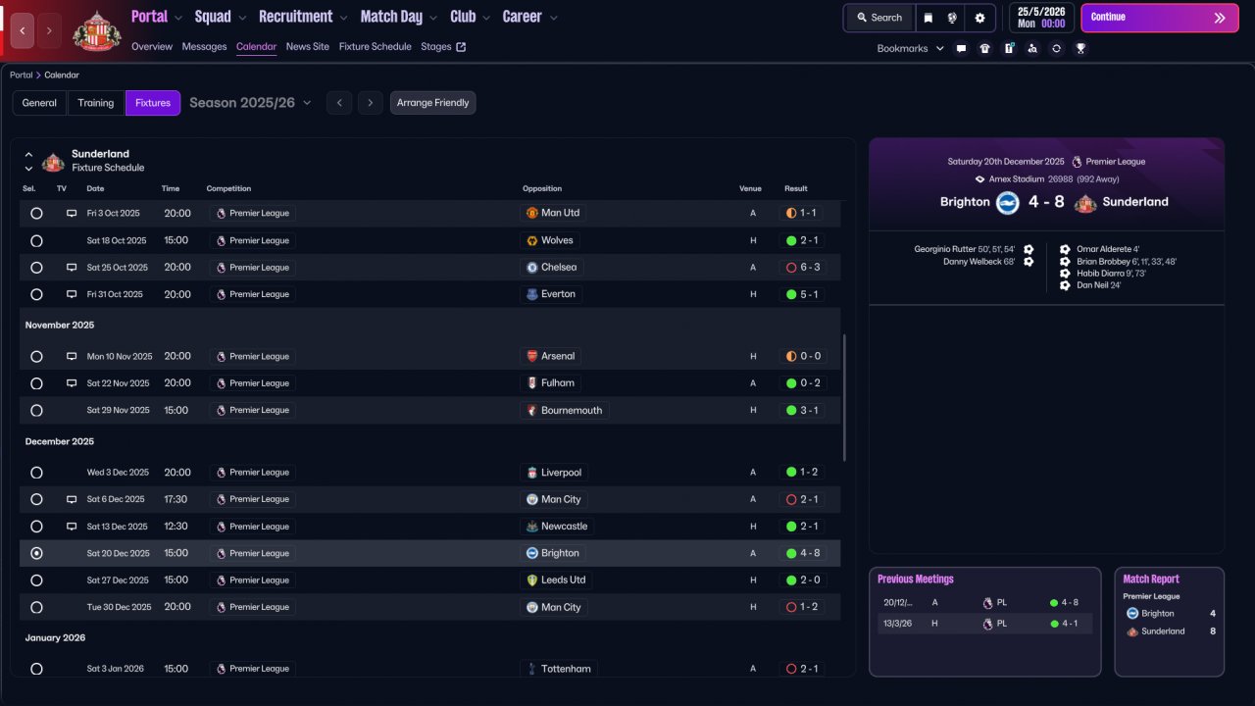Viewport: 1255px width, 706px height.
Task: Open the Messages submenu item
Action: tap(204, 47)
